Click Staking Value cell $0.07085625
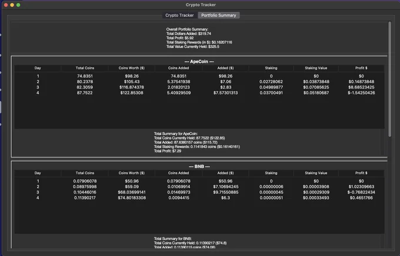This screenshot has height=256, width=400. click(x=316, y=87)
